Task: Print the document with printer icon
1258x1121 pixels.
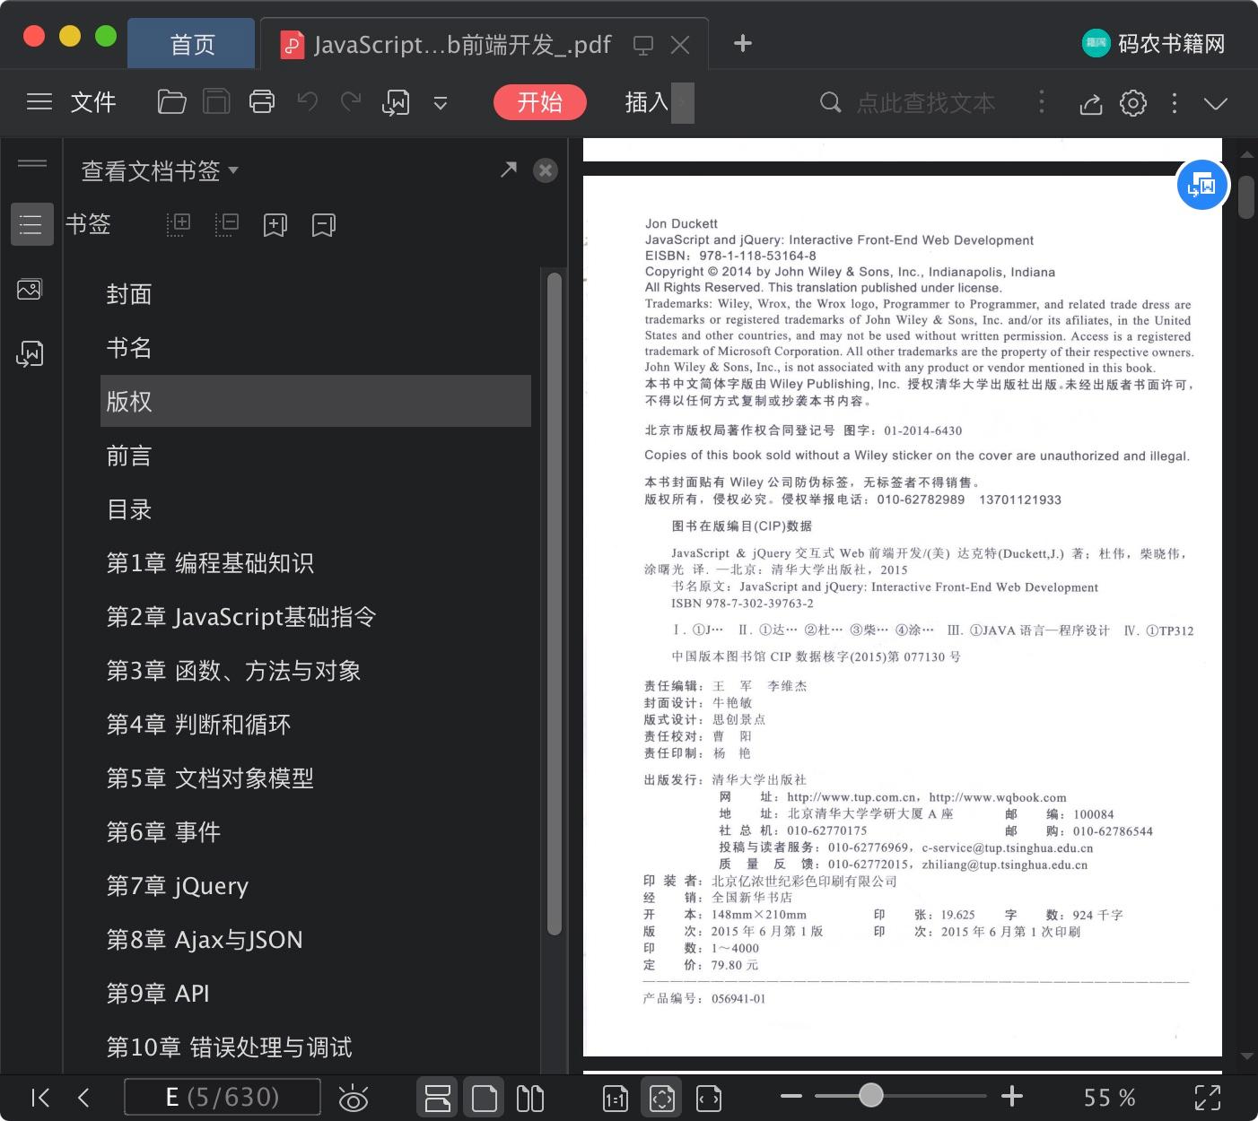Action: pyautogui.click(x=262, y=102)
